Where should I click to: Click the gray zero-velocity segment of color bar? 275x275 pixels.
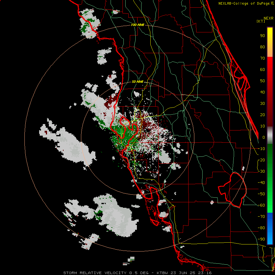tap(270, 135)
